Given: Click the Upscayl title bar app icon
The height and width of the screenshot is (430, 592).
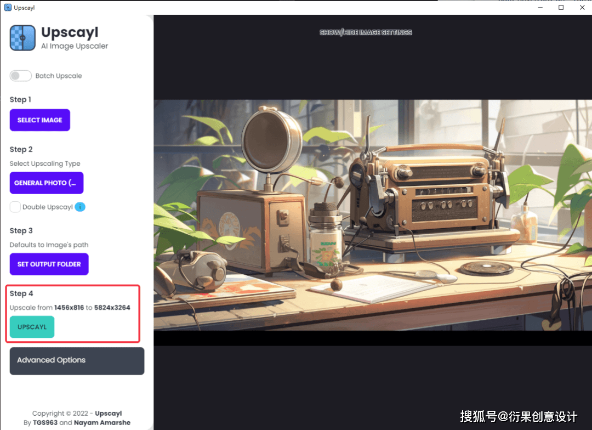Looking at the screenshot, I should pyautogui.click(x=7, y=8).
